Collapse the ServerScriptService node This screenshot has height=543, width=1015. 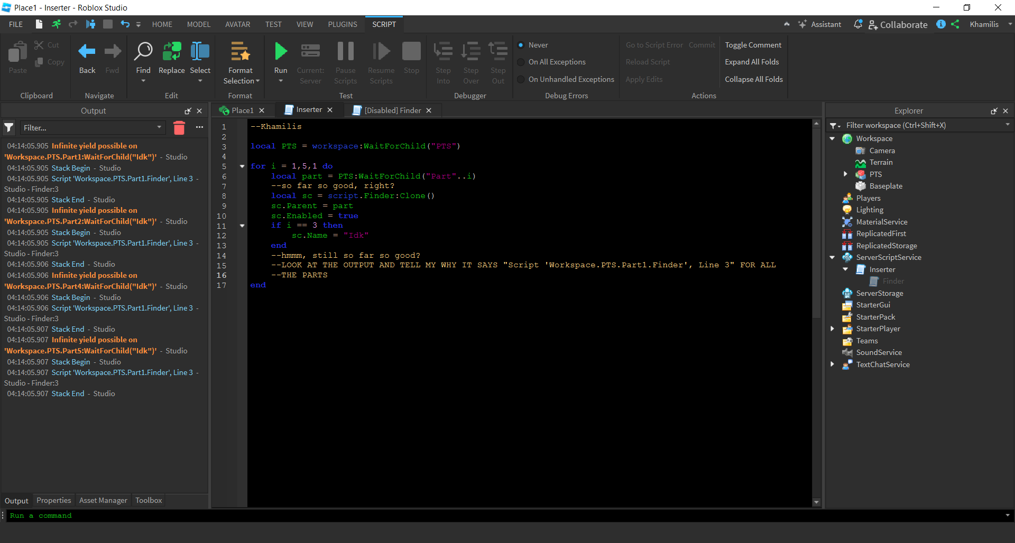pos(833,257)
